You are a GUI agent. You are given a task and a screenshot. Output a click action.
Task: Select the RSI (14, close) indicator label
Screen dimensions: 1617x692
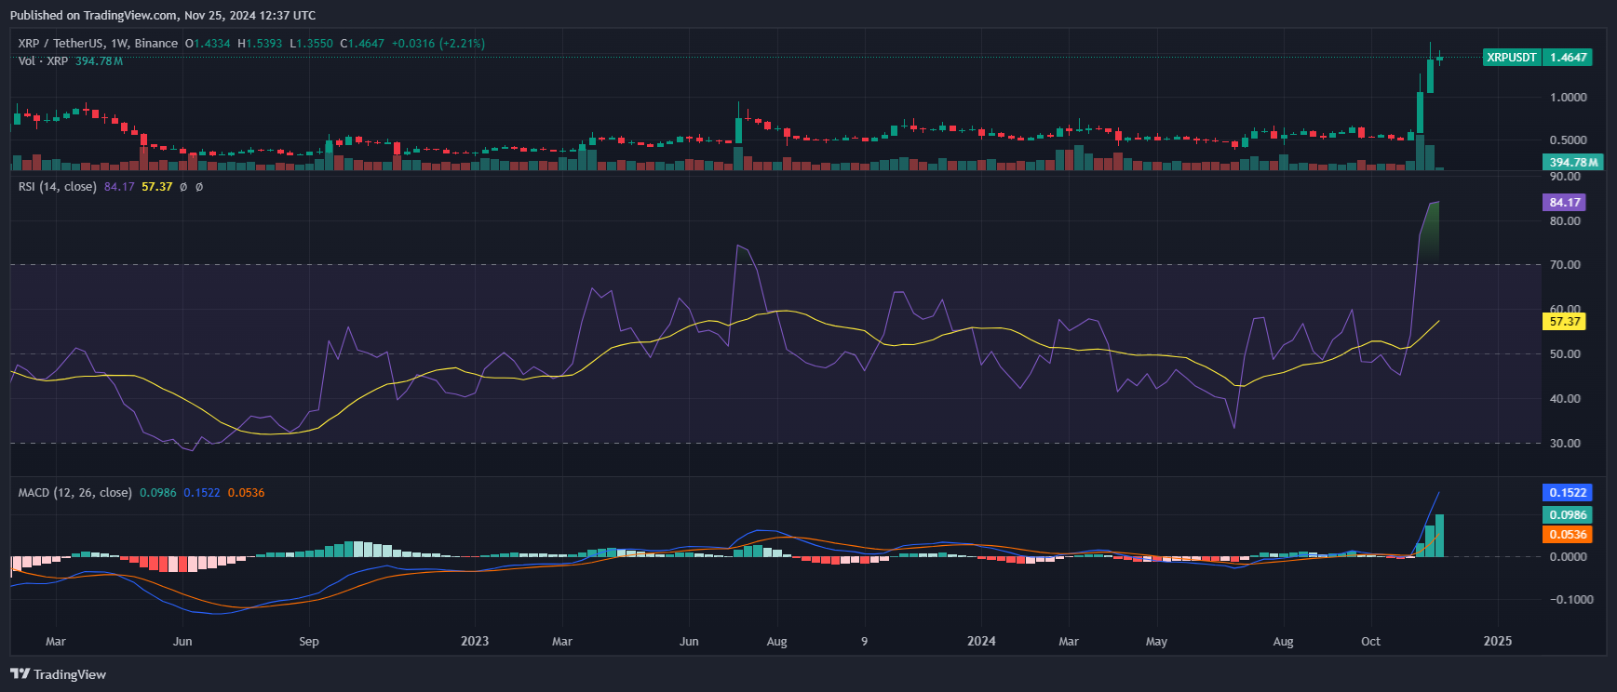[57, 187]
